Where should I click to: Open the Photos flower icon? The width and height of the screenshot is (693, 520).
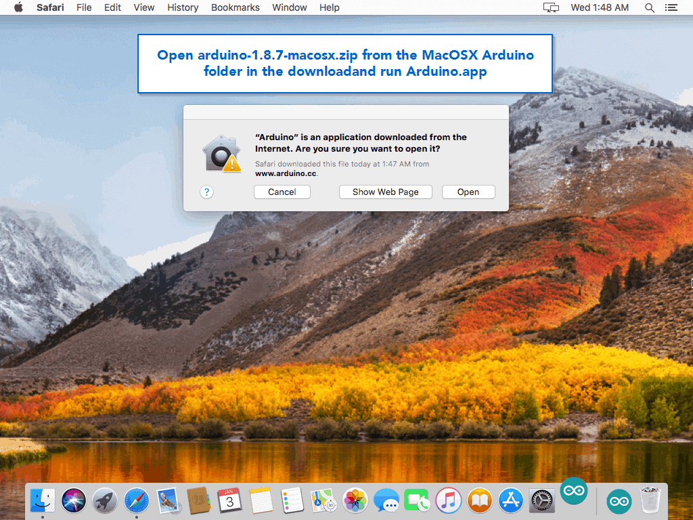pos(355,500)
